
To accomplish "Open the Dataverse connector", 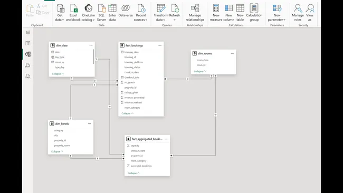I will [126, 11].
